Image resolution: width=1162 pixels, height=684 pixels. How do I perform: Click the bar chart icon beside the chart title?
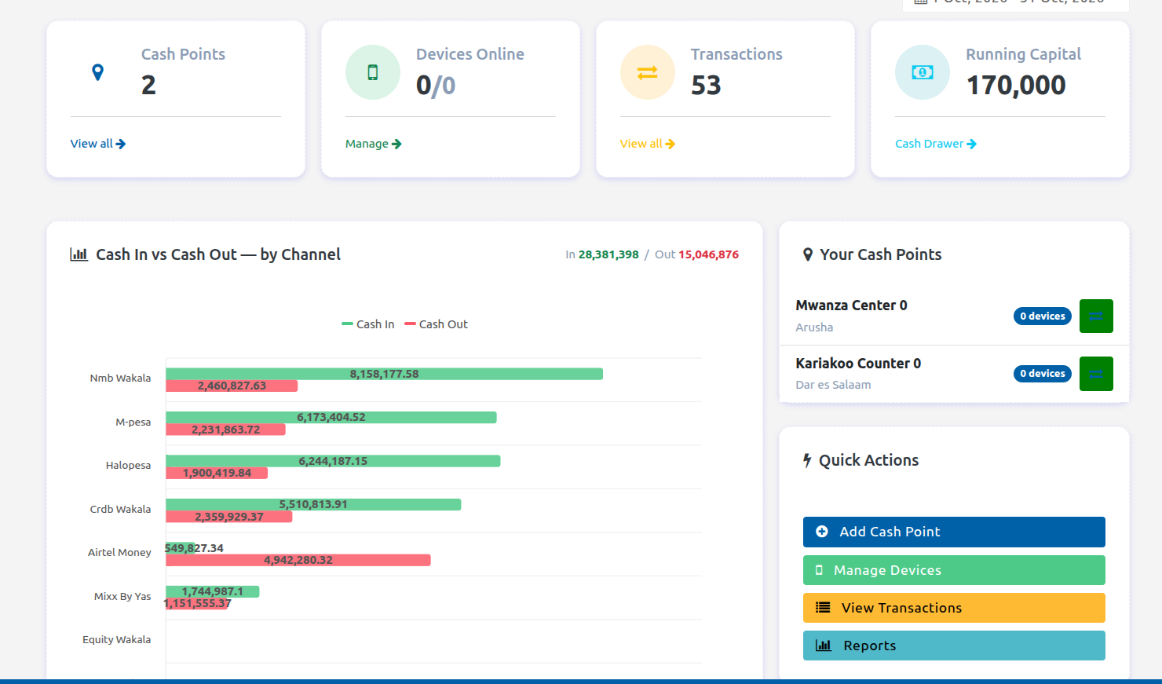click(79, 254)
